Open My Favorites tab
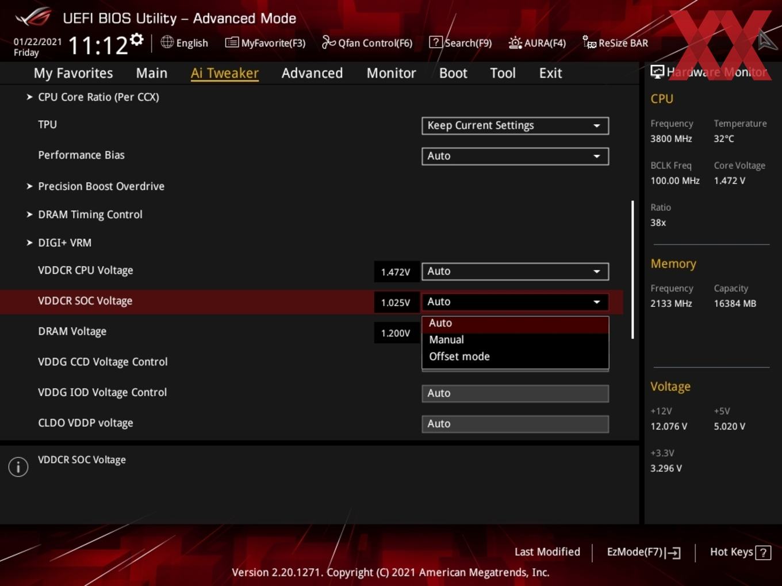This screenshot has height=586, width=782. point(73,73)
